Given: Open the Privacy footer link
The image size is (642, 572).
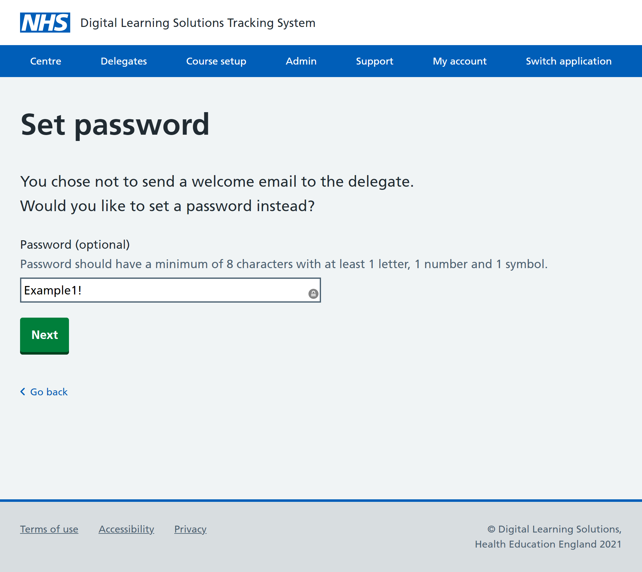Looking at the screenshot, I should point(190,529).
